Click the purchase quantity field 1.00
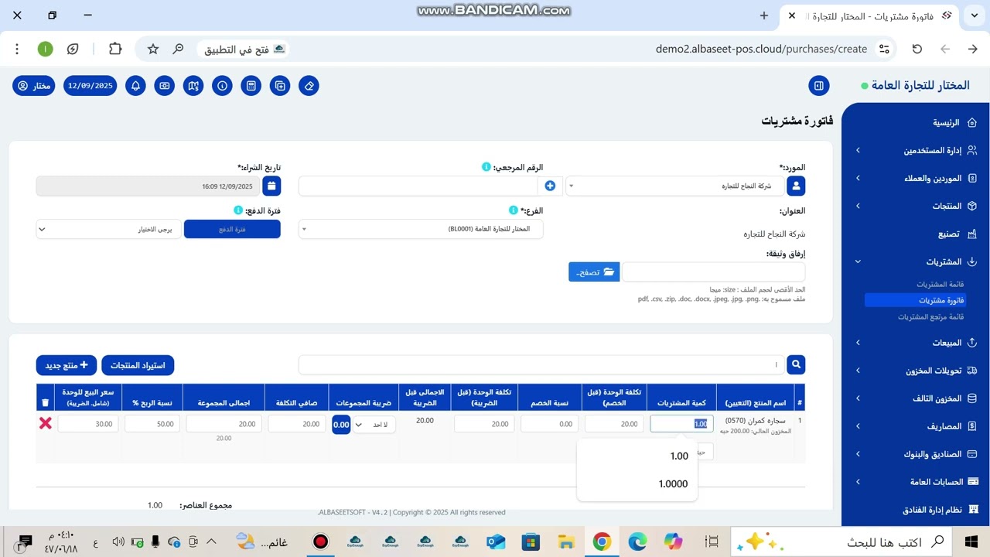 [681, 423]
